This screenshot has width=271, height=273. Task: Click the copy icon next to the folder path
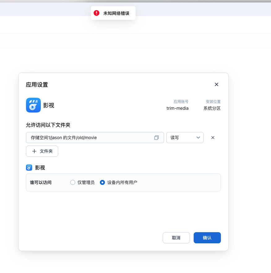pos(157,137)
